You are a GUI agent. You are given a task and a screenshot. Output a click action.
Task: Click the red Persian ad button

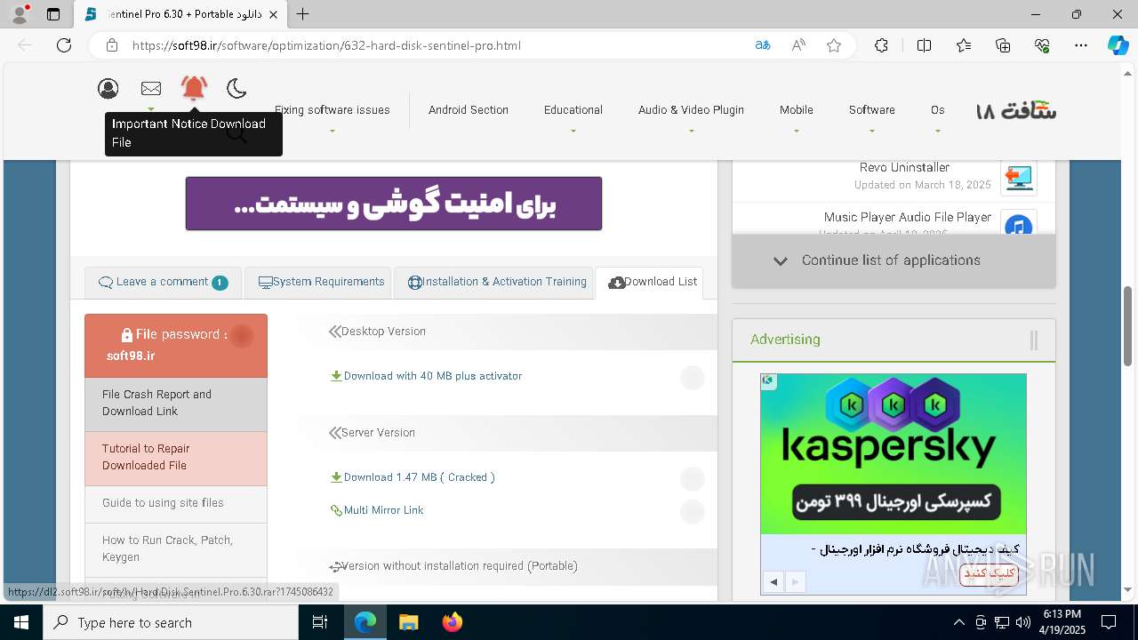(988, 574)
